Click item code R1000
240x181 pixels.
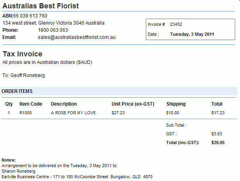(25, 113)
